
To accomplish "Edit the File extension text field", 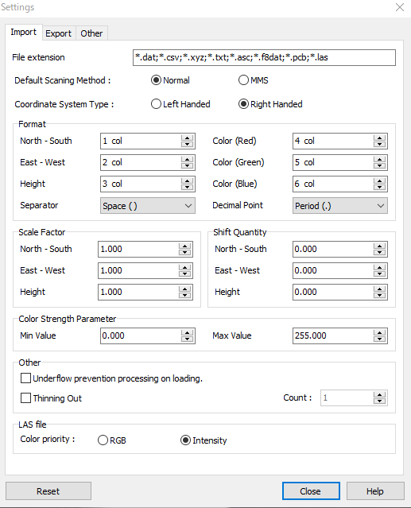I will tap(264, 58).
